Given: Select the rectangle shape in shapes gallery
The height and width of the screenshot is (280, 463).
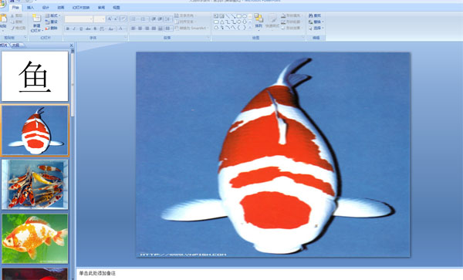Looking at the screenshot, I should tap(239, 16).
